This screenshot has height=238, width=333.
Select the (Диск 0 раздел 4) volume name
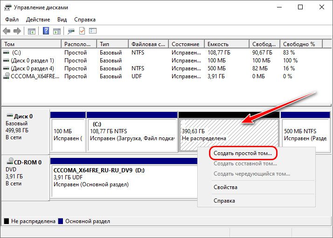(x=32, y=68)
